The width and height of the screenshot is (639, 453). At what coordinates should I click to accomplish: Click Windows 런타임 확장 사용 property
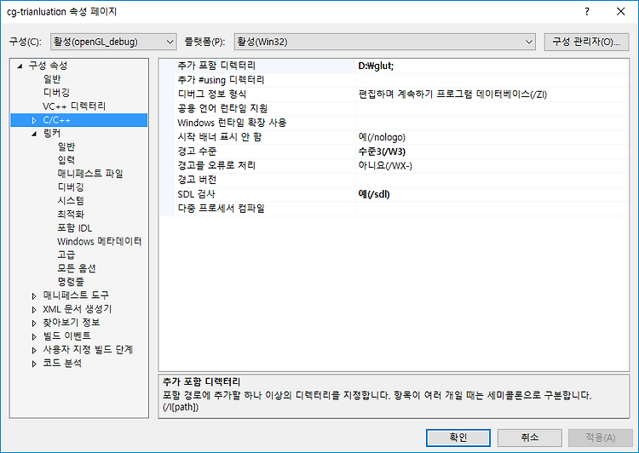click(232, 123)
